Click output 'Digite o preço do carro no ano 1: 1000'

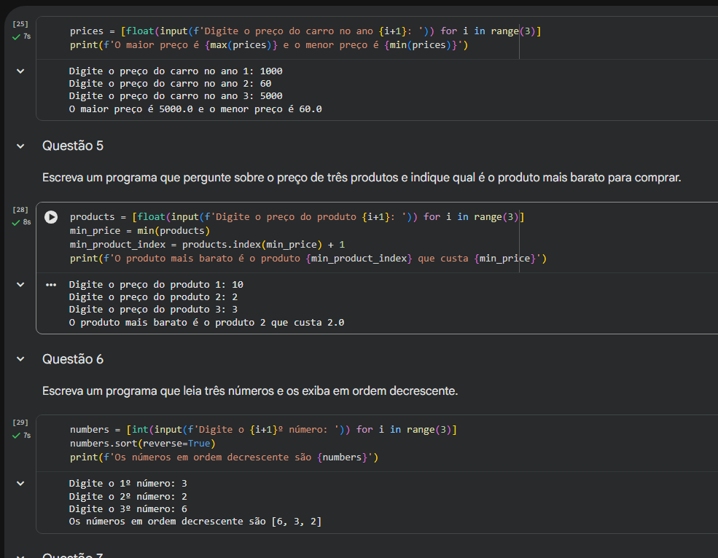176,71
